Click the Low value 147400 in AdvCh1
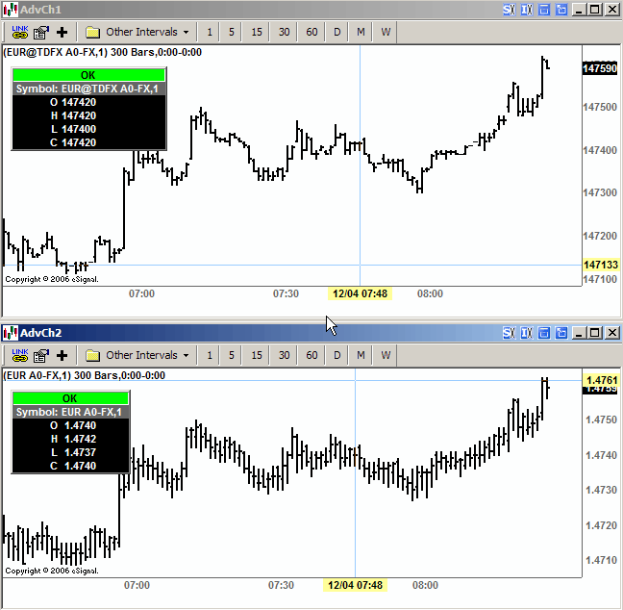Image resolution: width=623 pixels, height=610 pixels. [79, 129]
